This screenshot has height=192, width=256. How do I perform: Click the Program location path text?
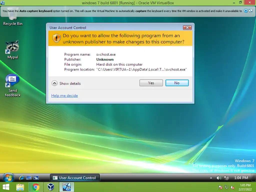pyautogui.click(x=141, y=69)
